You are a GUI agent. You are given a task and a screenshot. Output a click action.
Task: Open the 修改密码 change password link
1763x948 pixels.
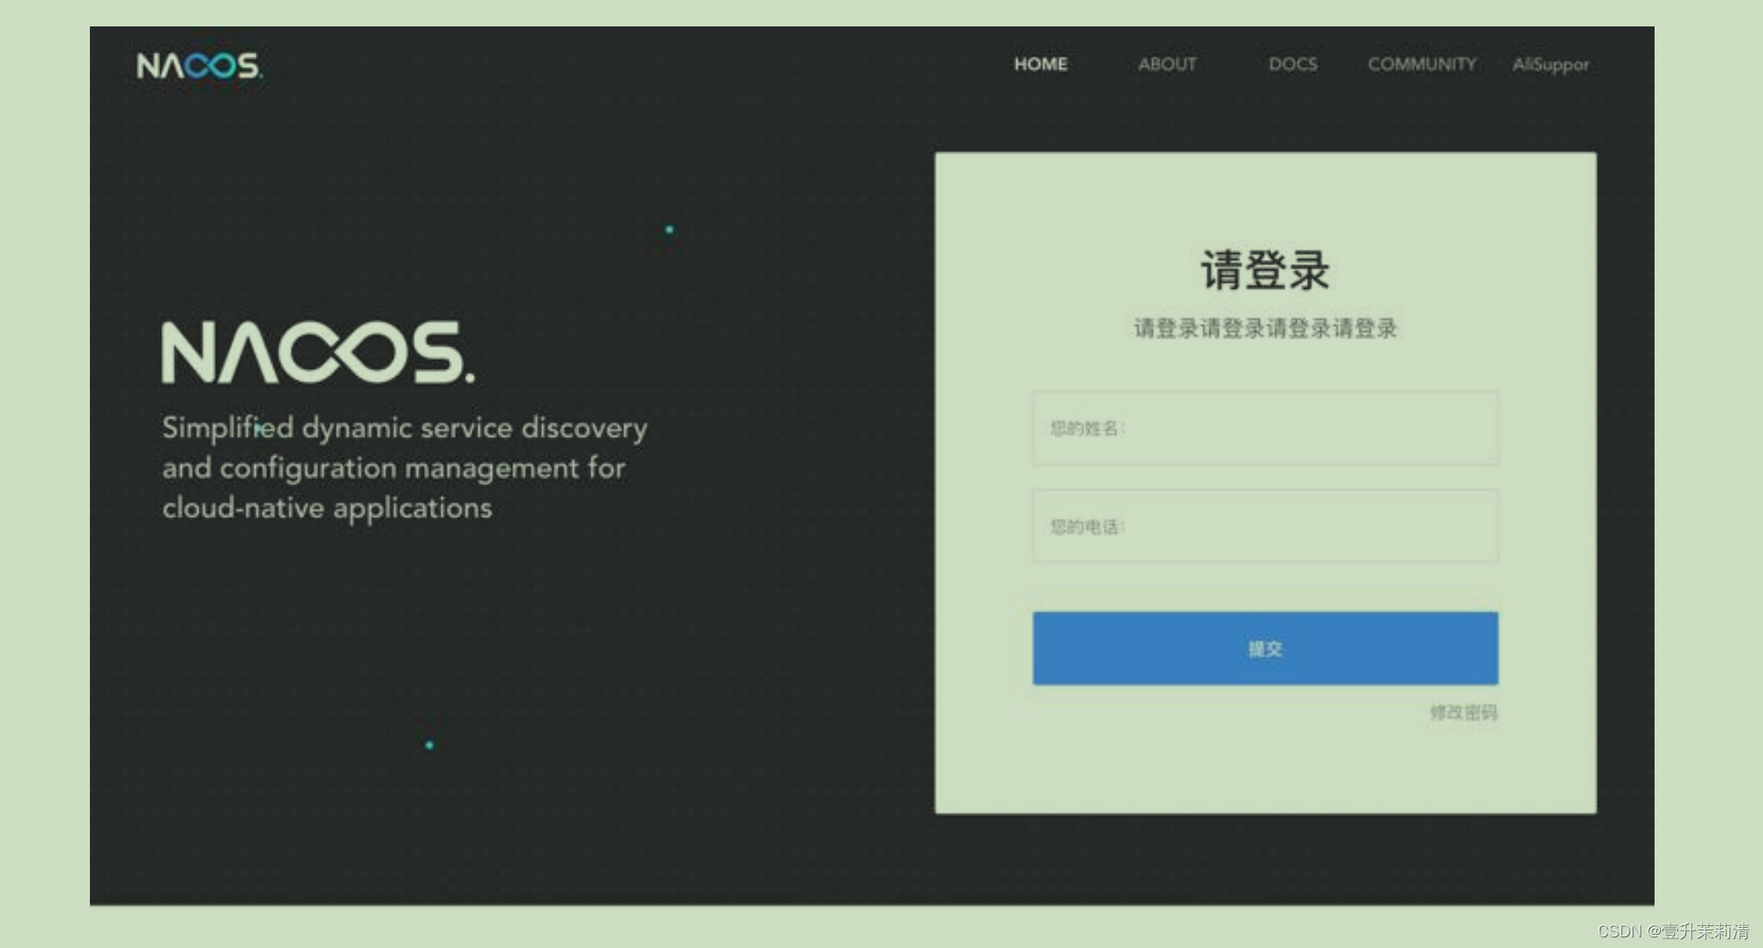tap(1463, 712)
